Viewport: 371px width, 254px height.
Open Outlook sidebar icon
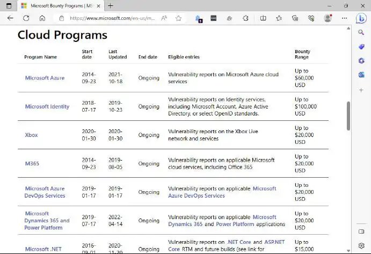(361, 75)
